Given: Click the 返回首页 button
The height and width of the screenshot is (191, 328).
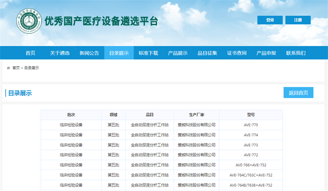Looking at the screenshot, I should point(298,93).
